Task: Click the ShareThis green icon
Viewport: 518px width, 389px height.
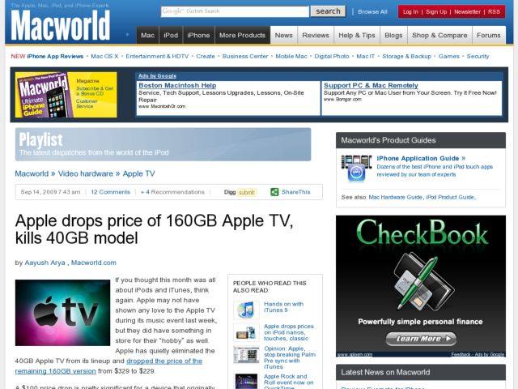Action: click(274, 192)
